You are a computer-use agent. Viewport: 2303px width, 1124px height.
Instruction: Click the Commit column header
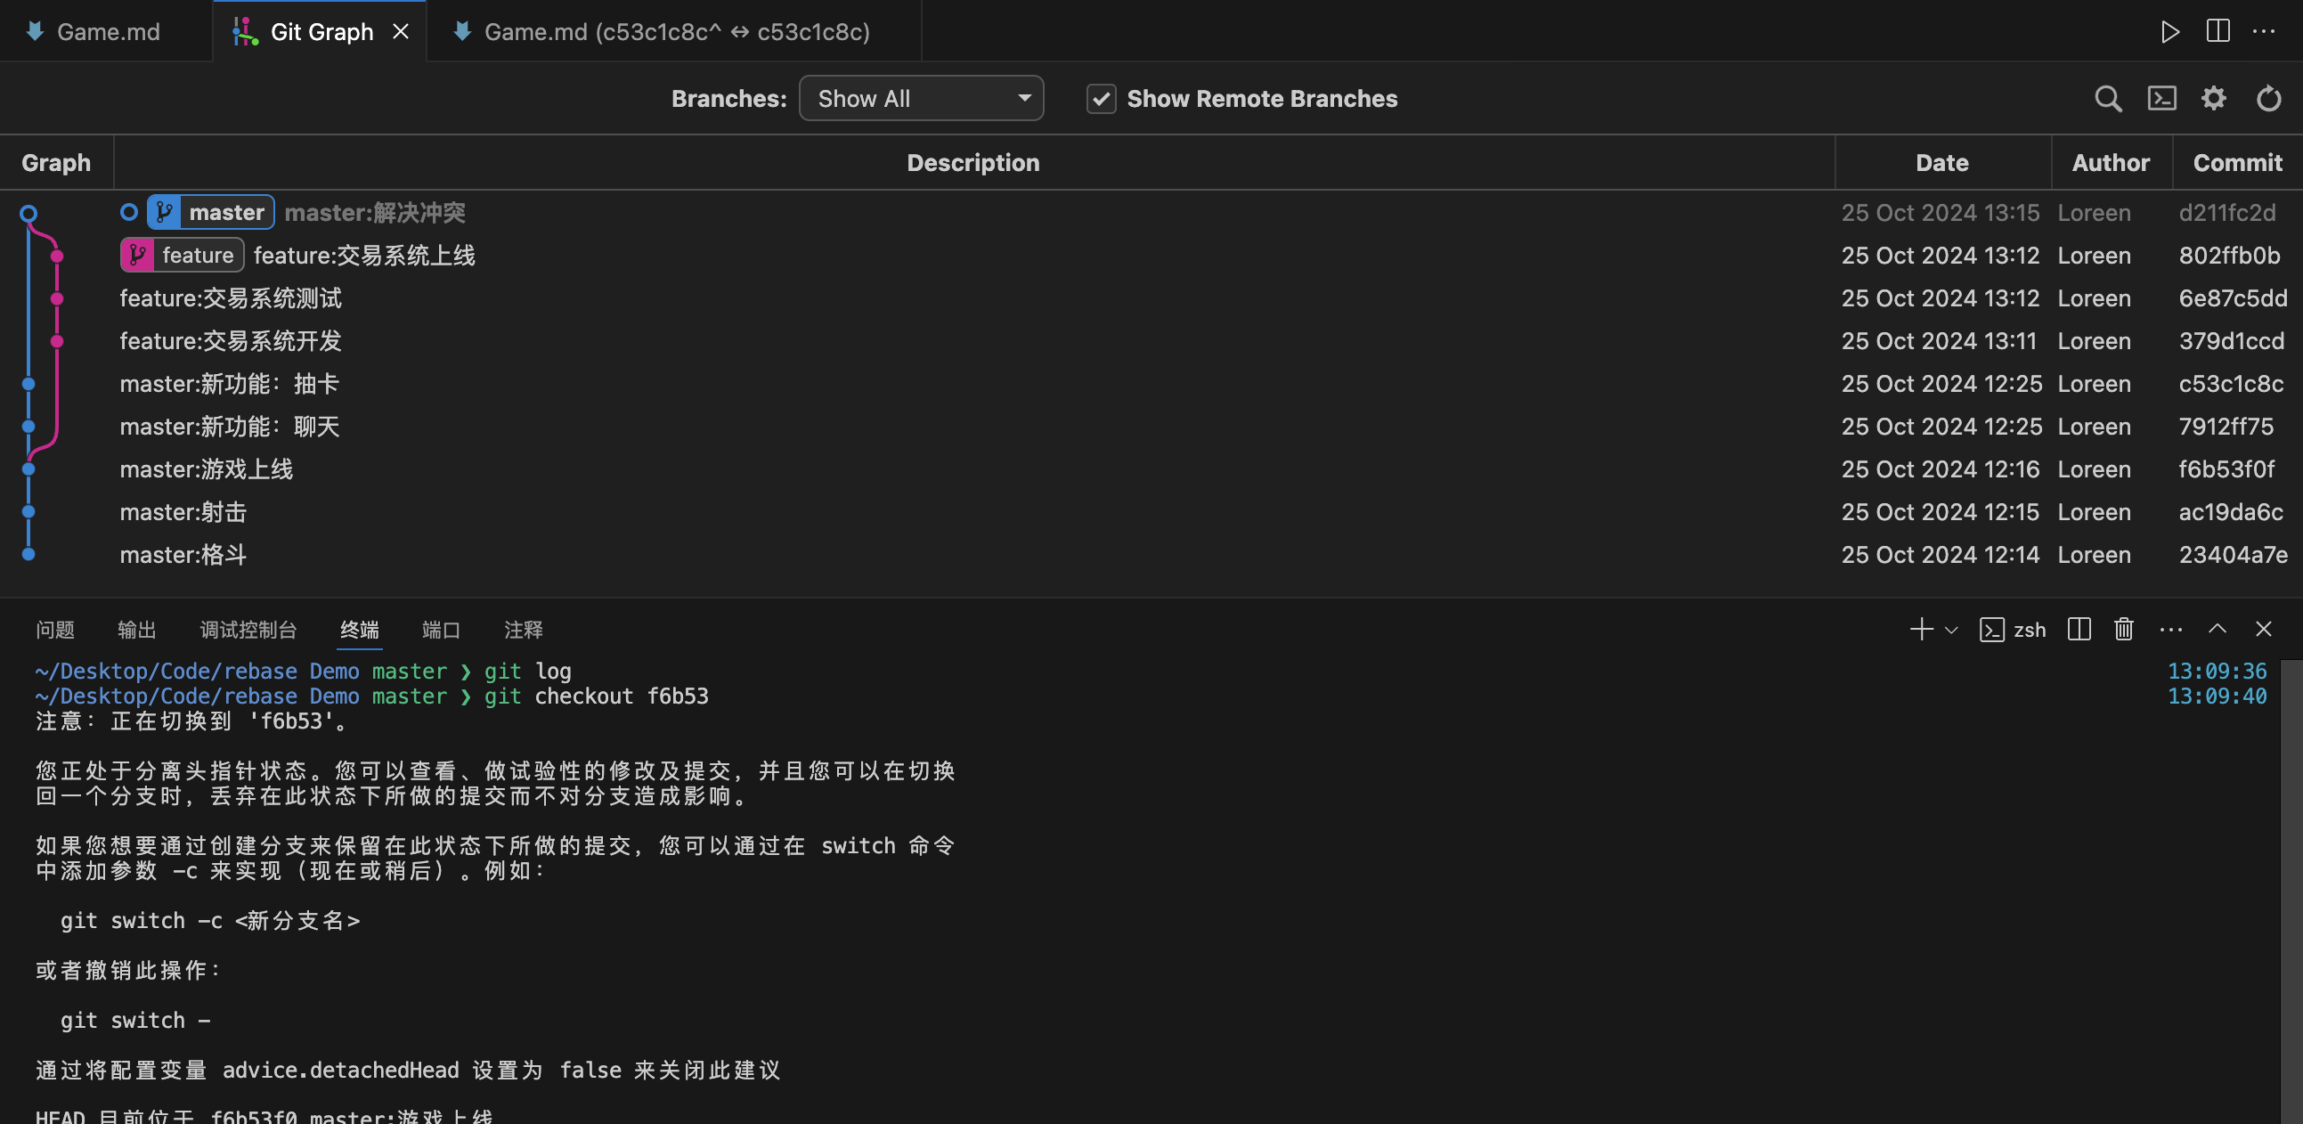point(2238,163)
